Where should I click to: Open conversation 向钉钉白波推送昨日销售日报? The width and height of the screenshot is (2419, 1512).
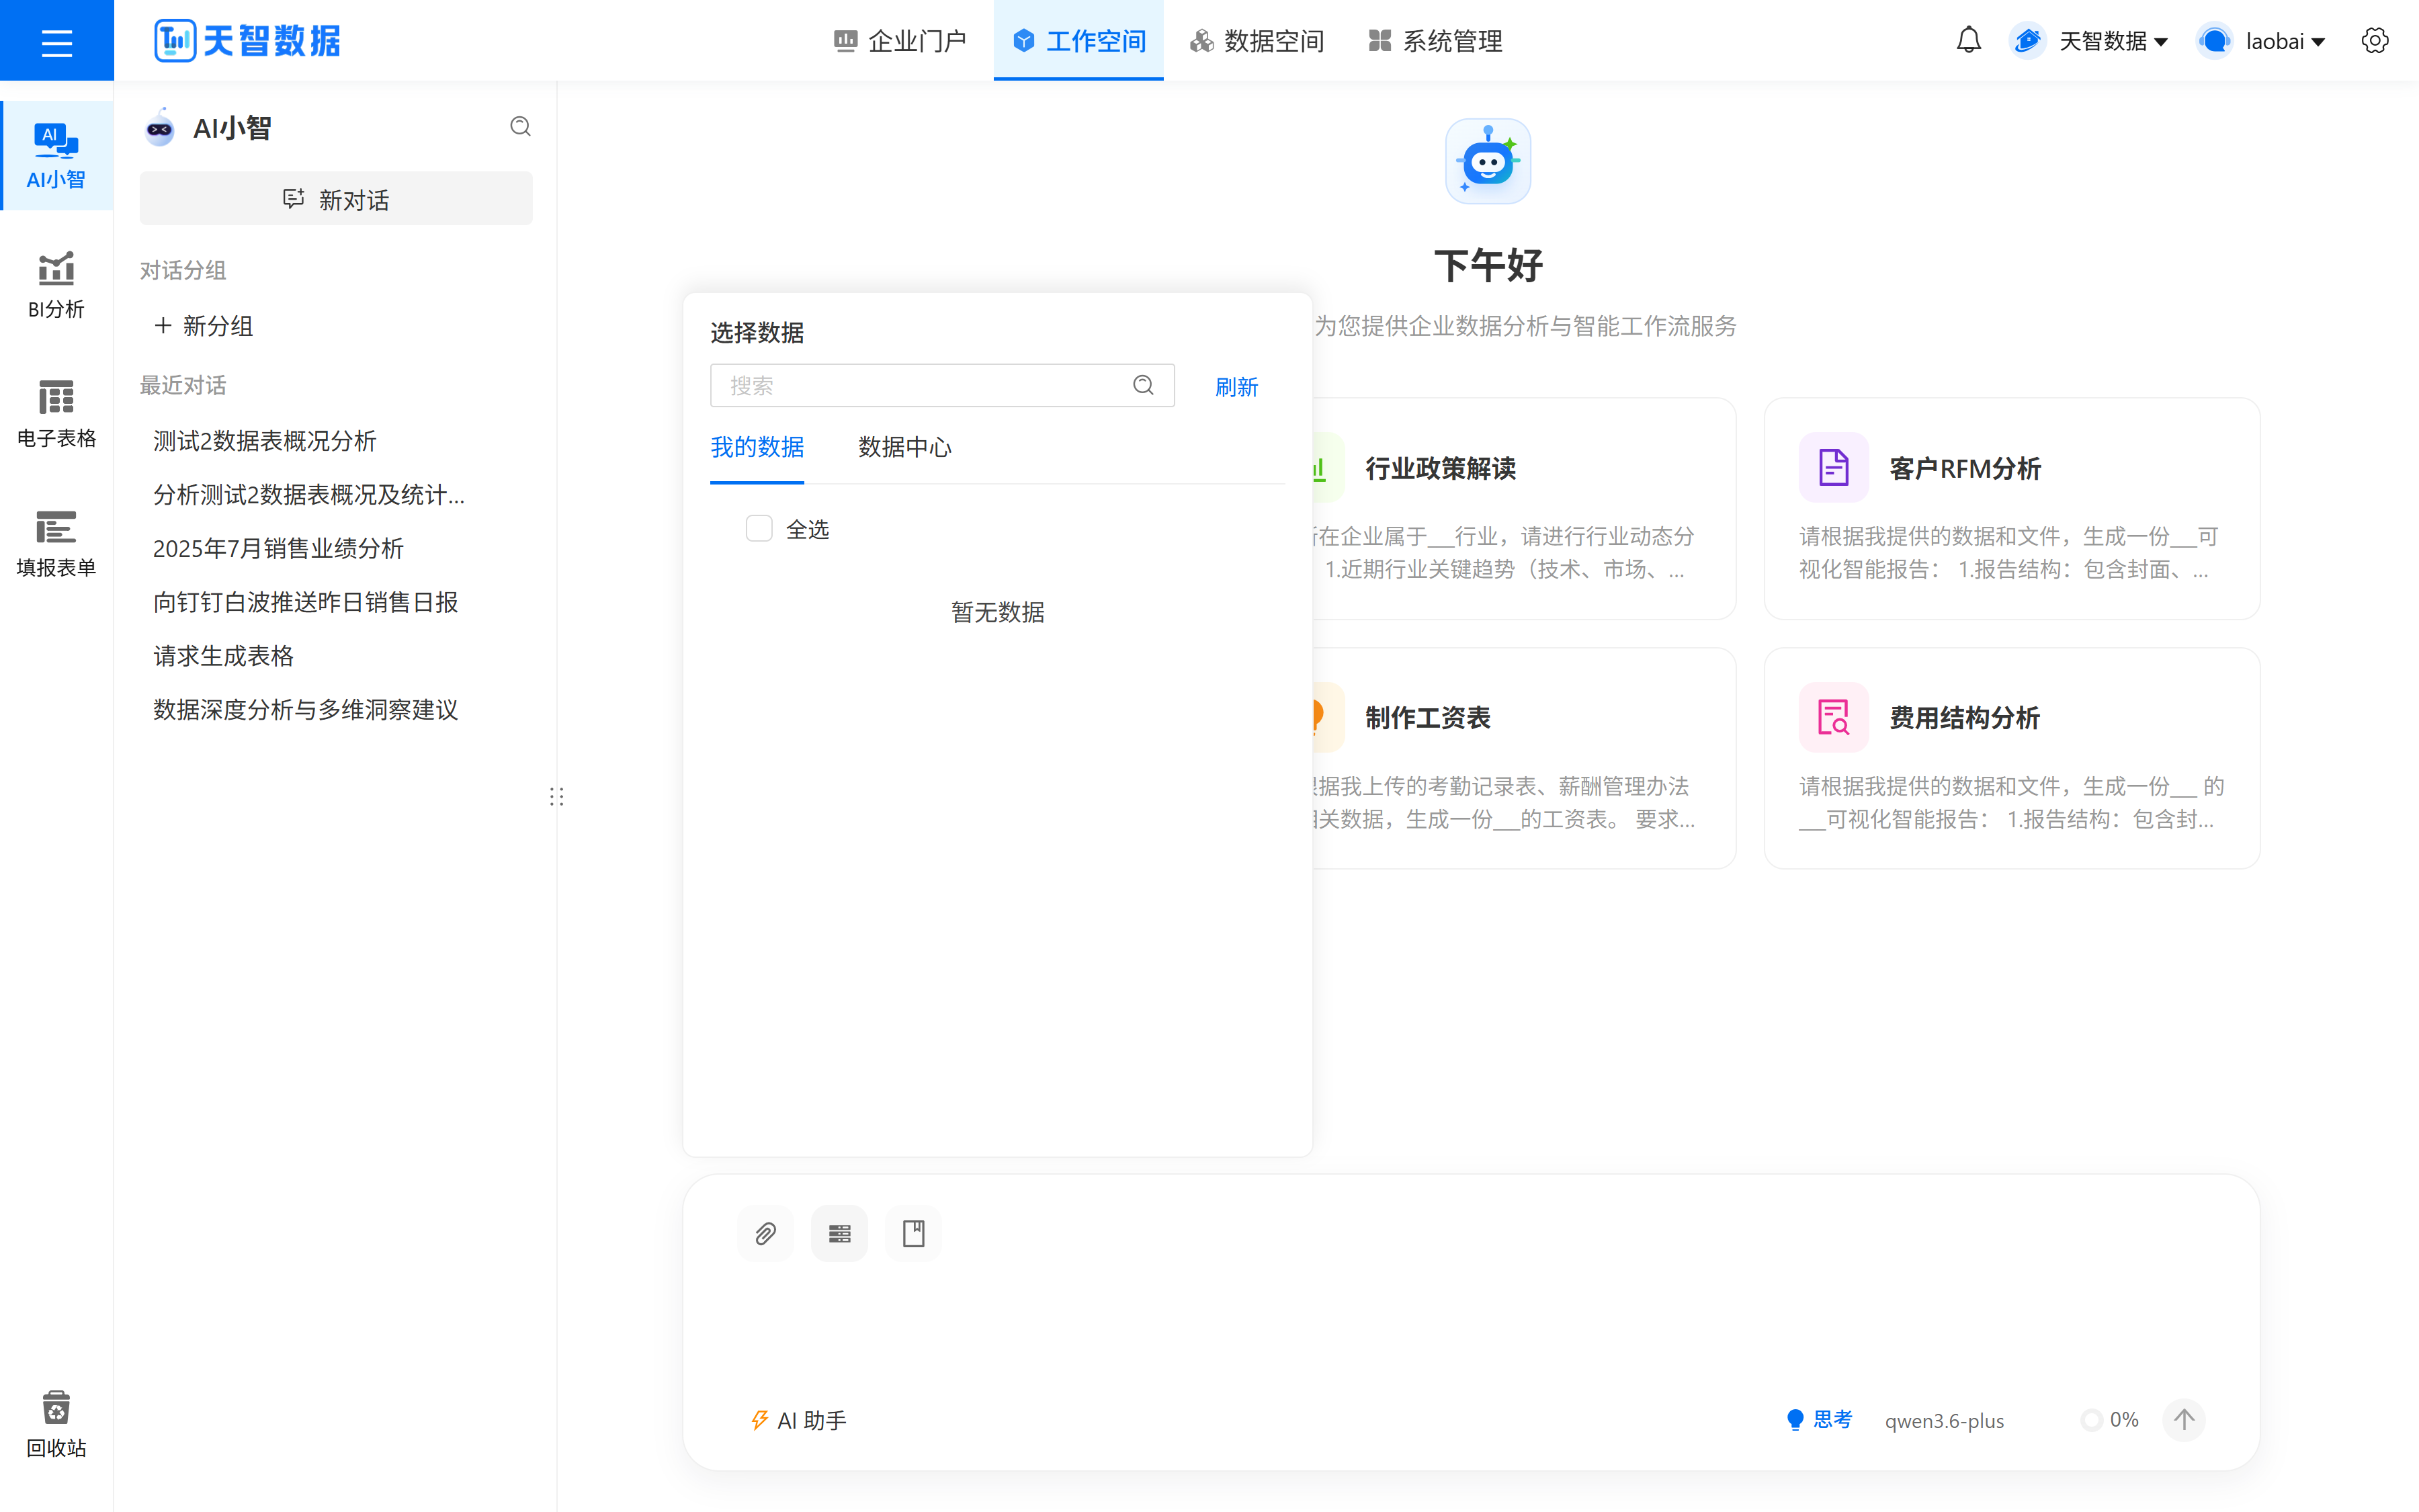[x=306, y=602]
